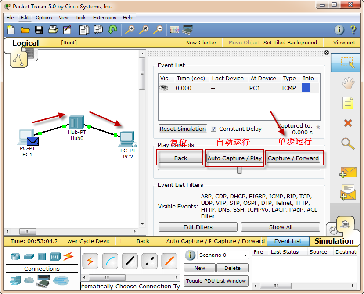Click the New scenario button
The height and width of the screenshot is (294, 364).
[200, 268]
